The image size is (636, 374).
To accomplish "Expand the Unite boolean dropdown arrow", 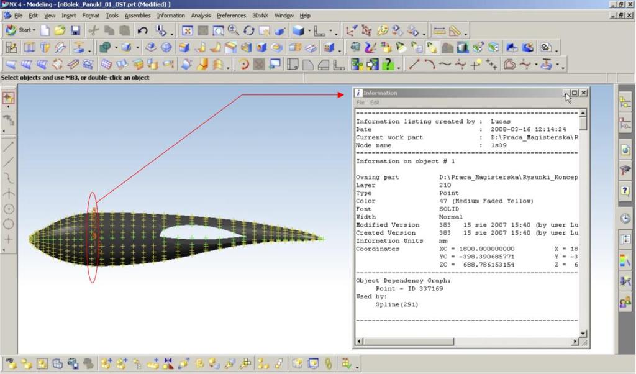I will [x=116, y=47].
